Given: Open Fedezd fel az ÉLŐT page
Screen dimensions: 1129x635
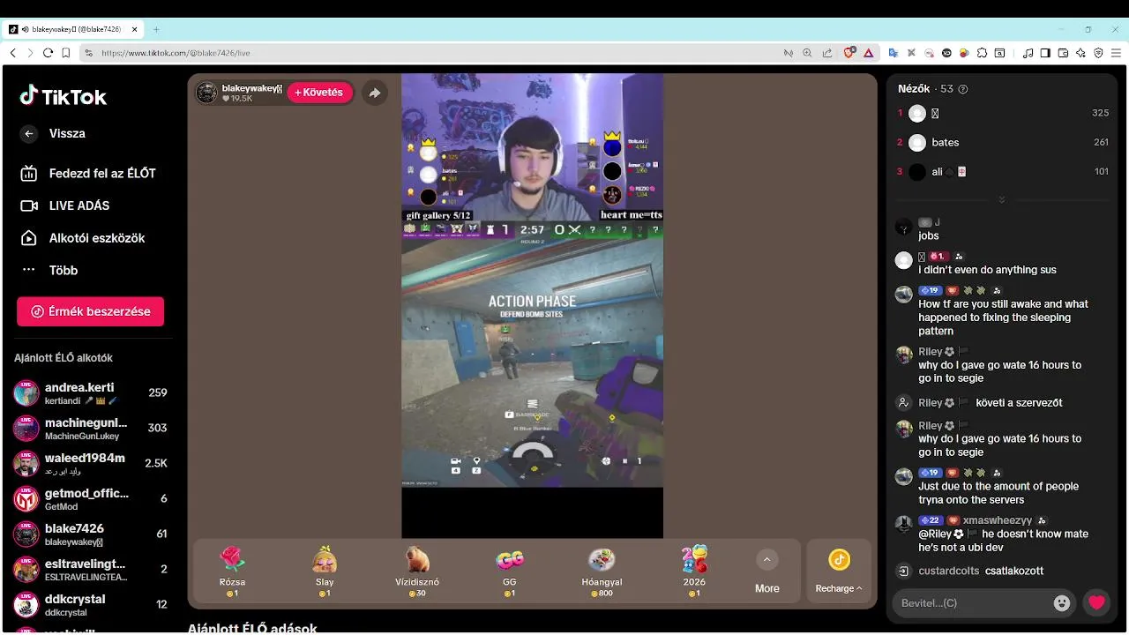Looking at the screenshot, I should tap(88, 174).
